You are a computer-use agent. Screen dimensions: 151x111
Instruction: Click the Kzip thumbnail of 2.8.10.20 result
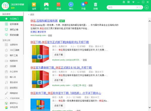[x=40, y=79]
